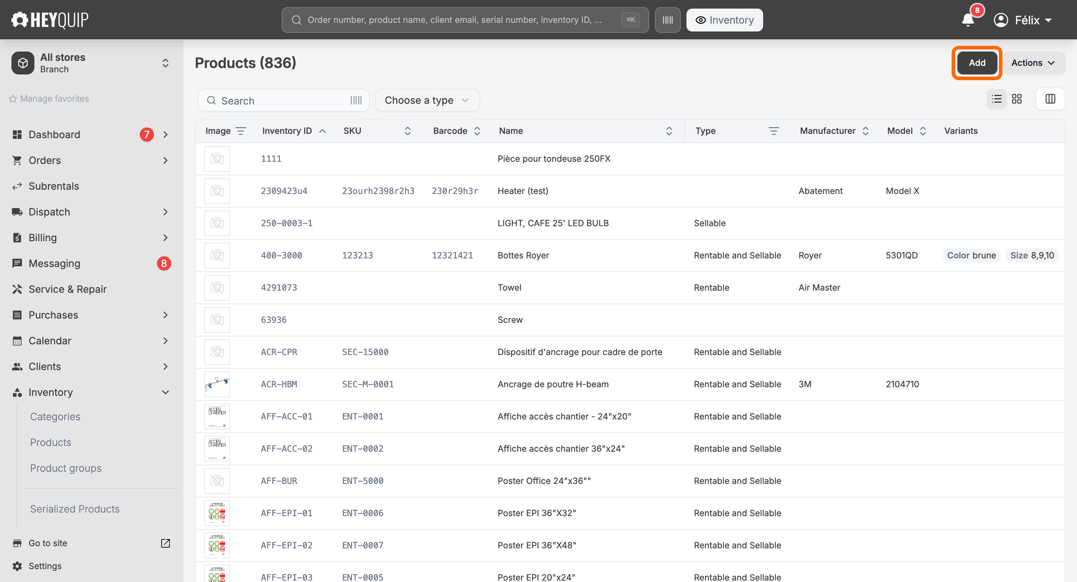Viewport: 1077px width, 582px height.
Task: Expand the Purchases submenu chevron
Action: tap(166, 315)
